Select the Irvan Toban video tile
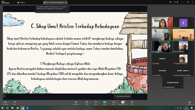Viewport: 195px width, 110px height. click(162, 35)
